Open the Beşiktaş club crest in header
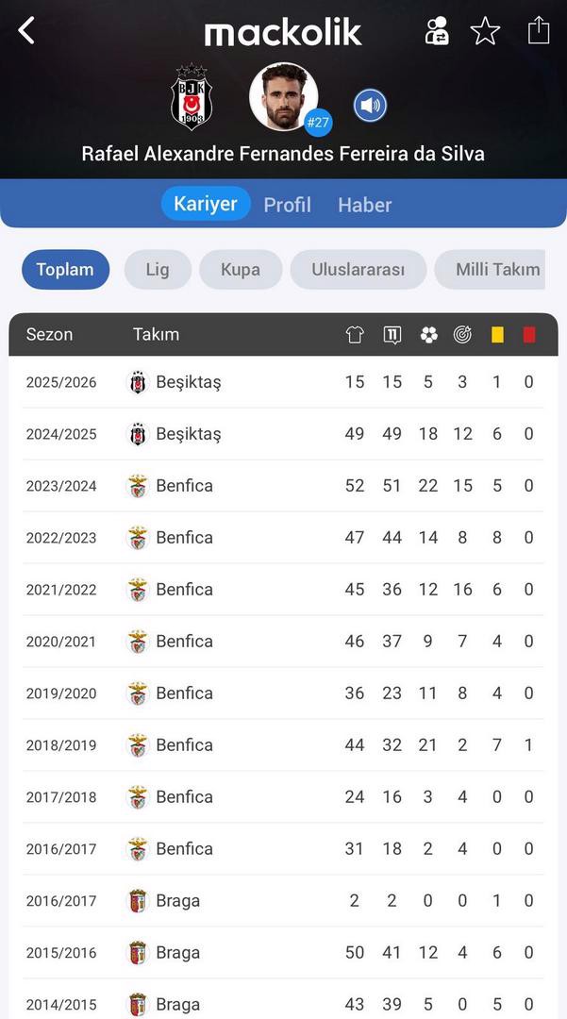Image resolution: width=567 pixels, height=1019 pixels. [x=192, y=97]
